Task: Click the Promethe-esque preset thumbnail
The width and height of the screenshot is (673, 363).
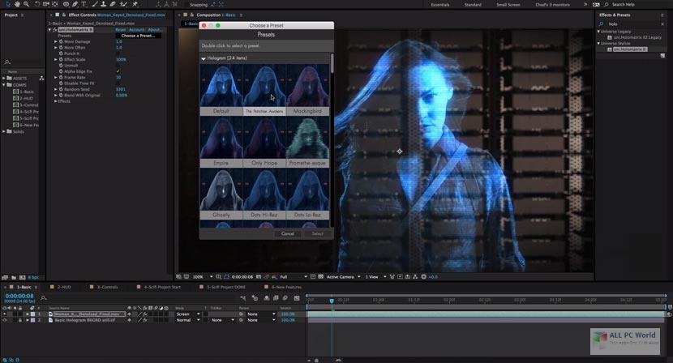Action: point(307,138)
